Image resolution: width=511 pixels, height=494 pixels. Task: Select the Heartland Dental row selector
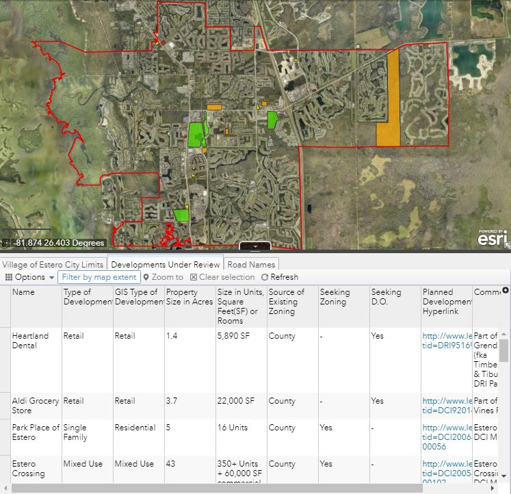(x=5, y=359)
